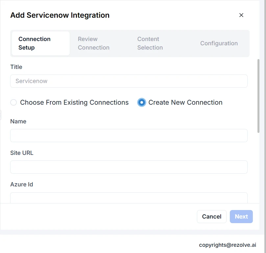
Task: Open the Review Connection tab
Action: 94,43
